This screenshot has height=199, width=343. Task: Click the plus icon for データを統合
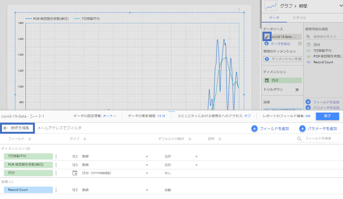point(266,44)
